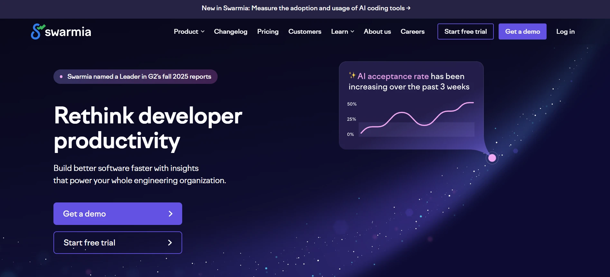Open the Careers page
This screenshot has width=610, height=277.
[412, 31]
